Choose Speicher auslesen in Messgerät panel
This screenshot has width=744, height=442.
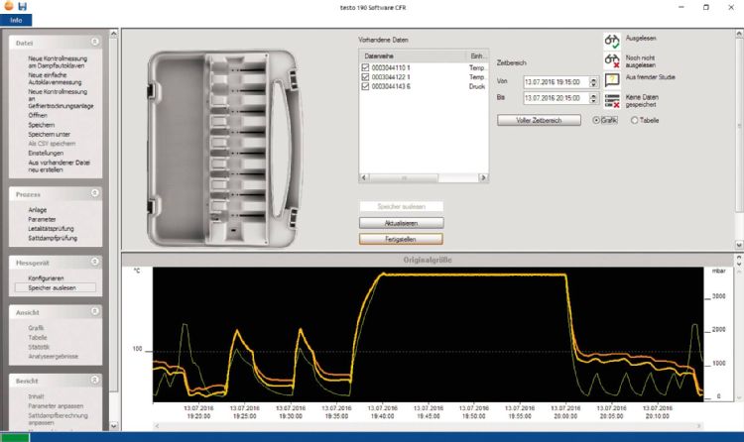pyautogui.click(x=49, y=287)
